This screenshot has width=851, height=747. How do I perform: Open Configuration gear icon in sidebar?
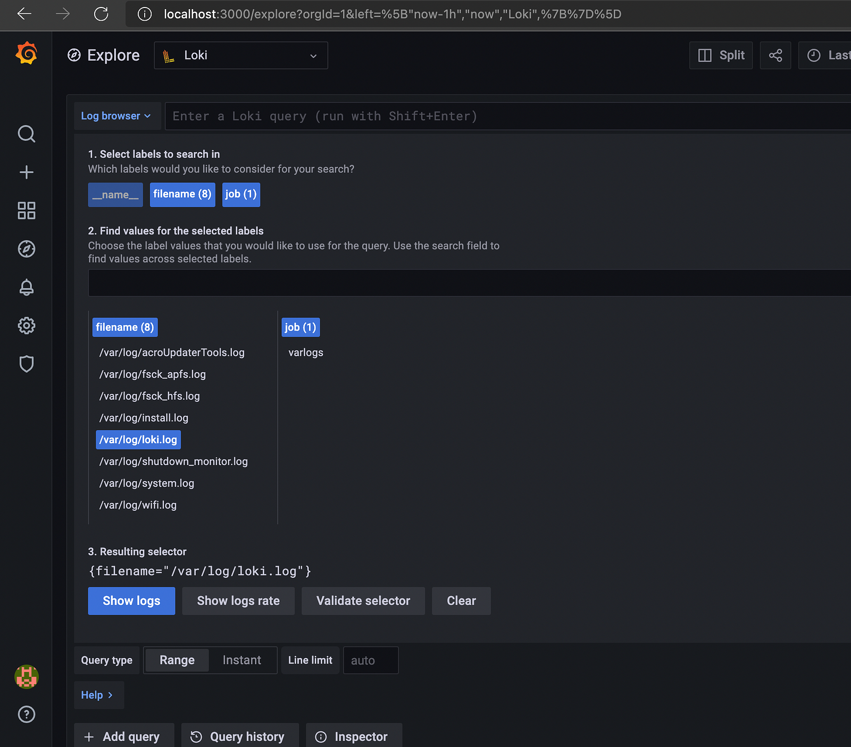click(26, 325)
